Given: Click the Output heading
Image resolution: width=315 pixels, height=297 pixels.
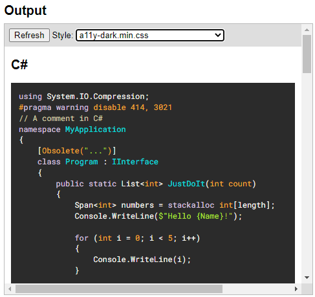Looking at the screenshot, I should [25, 10].
